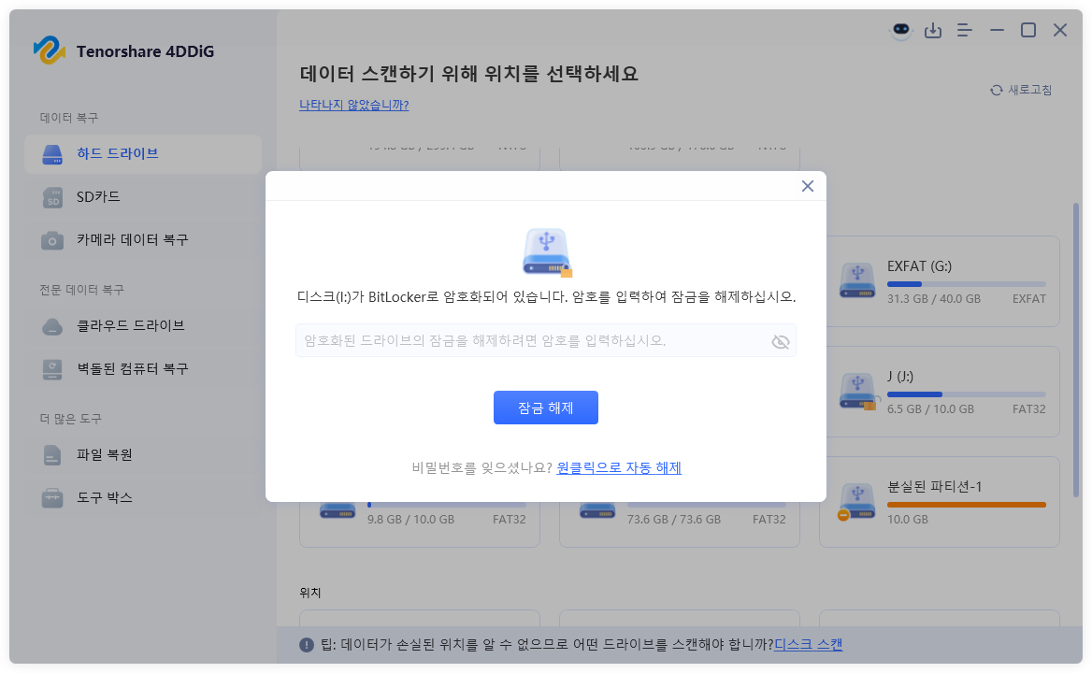Screen dimensions: 1092x673
Task: Click the AI robot assistant icon
Action: click(899, 30)
